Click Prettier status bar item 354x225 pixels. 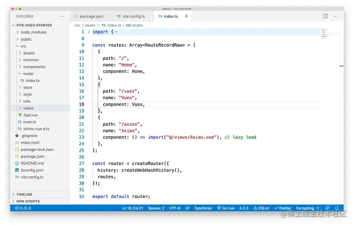click(283, 208)
